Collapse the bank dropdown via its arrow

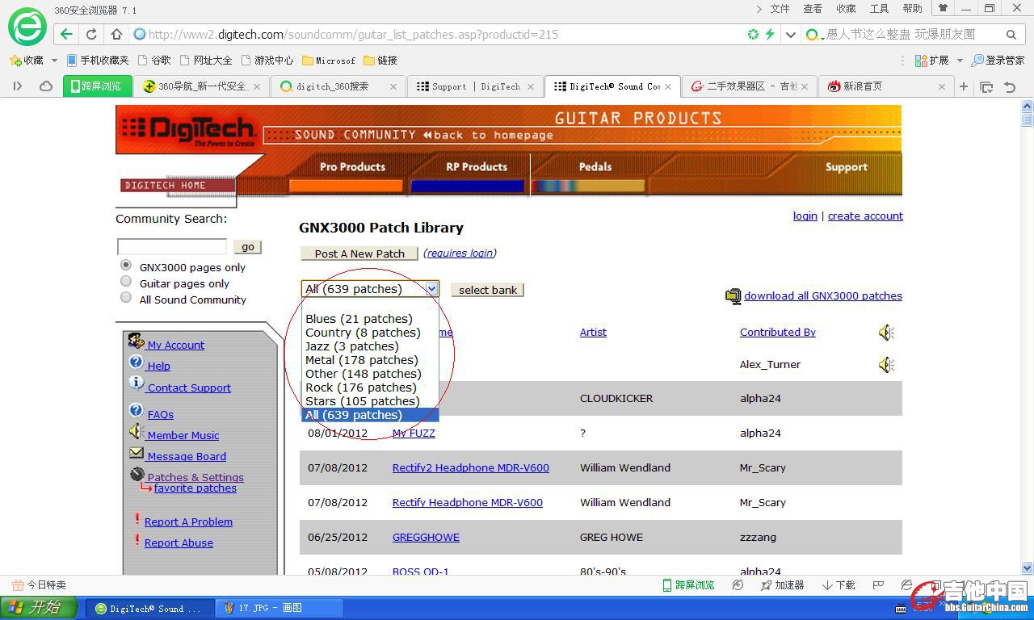(x=431, y=289)
